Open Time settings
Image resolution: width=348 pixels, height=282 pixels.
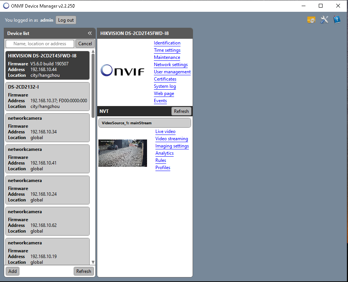(167, 50)
